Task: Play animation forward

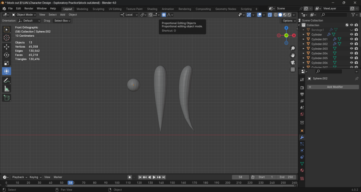Action: tap(154, 177)
